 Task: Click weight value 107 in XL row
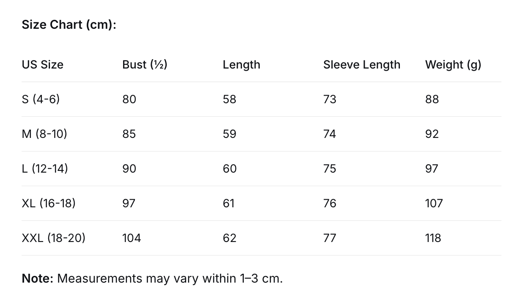[434, 203]
